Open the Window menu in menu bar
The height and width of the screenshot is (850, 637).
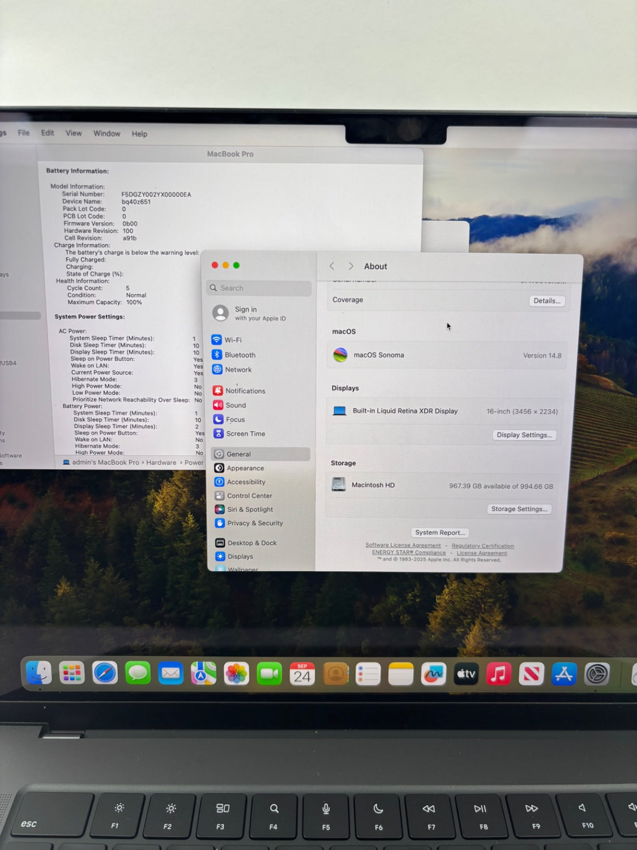pyautogui.click(x=106, y=134)
